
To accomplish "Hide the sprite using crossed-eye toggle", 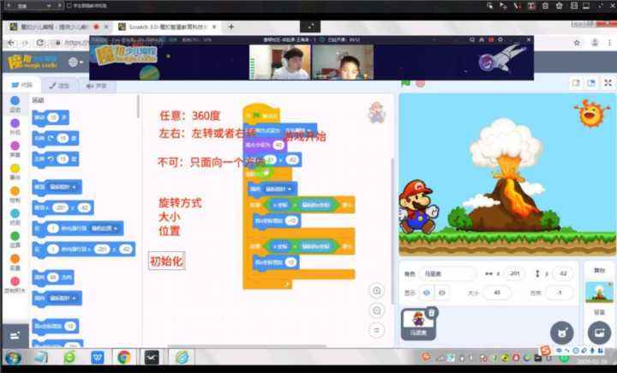I will [x=442, y=292].
